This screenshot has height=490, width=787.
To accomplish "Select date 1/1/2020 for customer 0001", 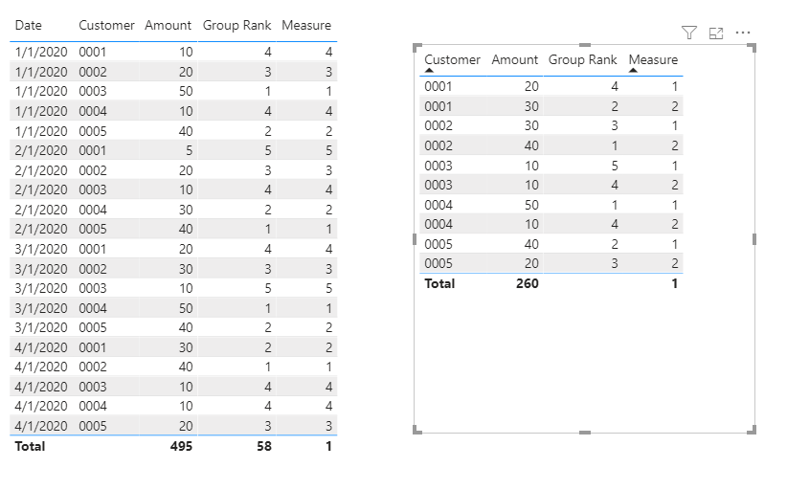I will tap(41, 52).
